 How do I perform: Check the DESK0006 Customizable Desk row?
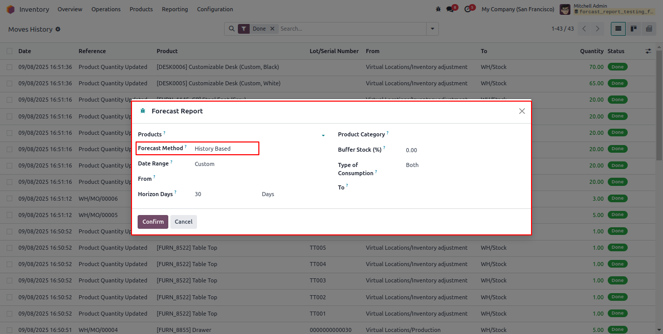10,67
